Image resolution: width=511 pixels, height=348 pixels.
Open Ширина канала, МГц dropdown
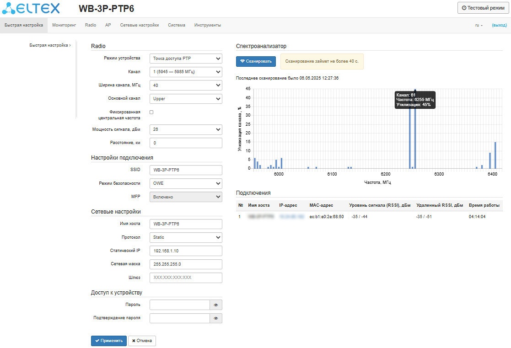(x=185, y=85)
